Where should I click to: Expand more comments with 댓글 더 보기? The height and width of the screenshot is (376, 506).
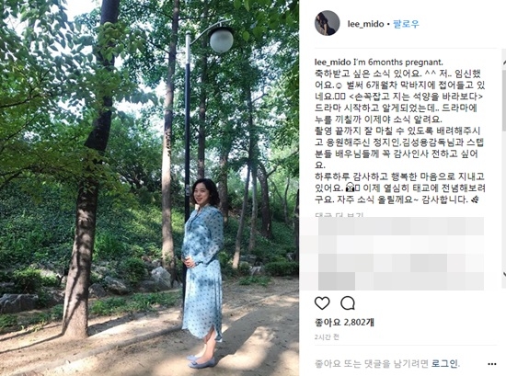[339, 215]
